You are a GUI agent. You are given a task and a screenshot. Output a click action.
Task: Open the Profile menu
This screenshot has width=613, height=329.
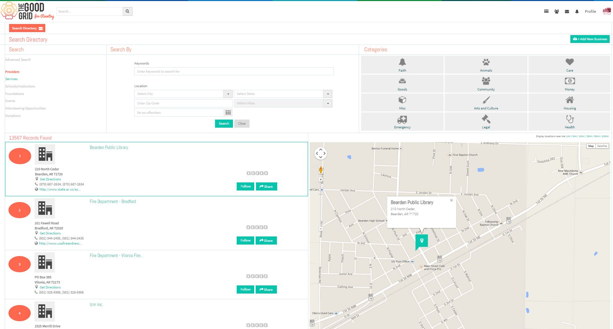point(590,11)
